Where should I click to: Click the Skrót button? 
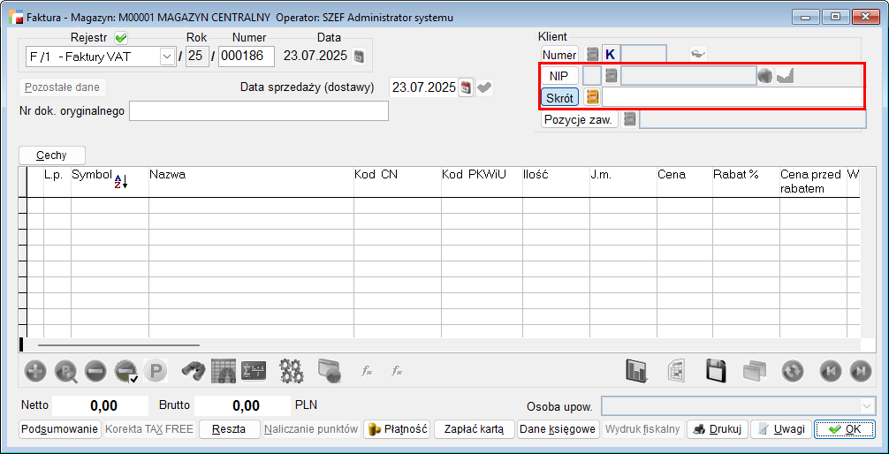pos(559,97)
